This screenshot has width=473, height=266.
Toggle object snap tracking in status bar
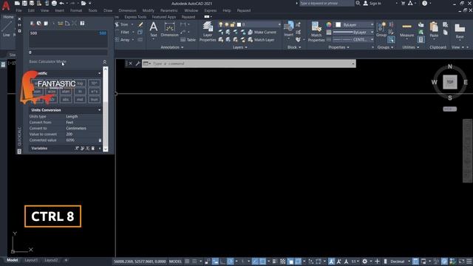point(255,262)
